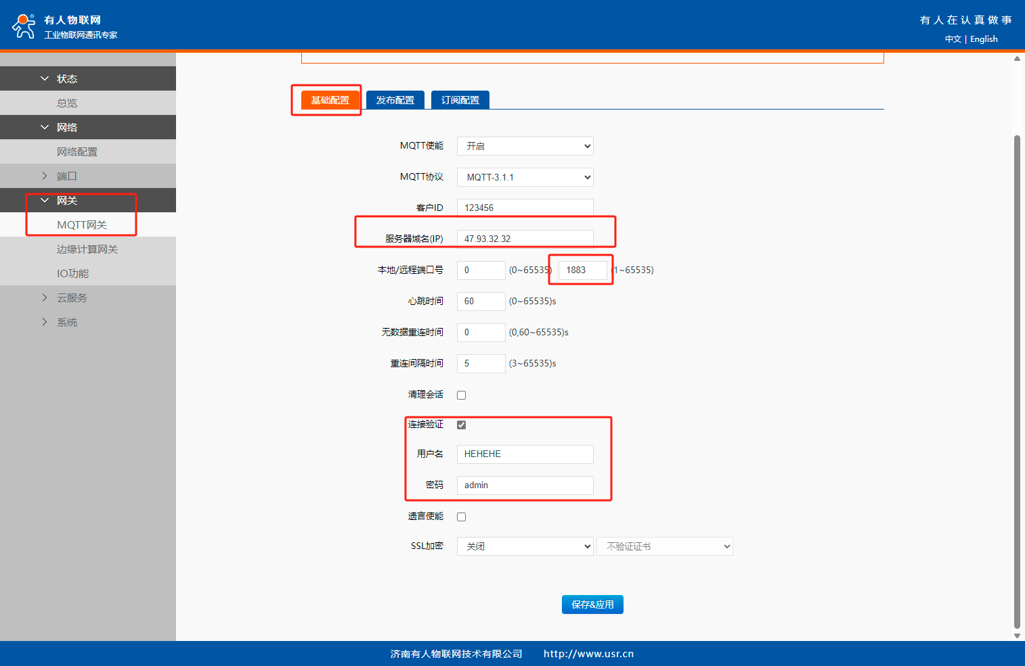Click the page vertical scrollbar
The image size is (1025, 666).
[1016, 379]
